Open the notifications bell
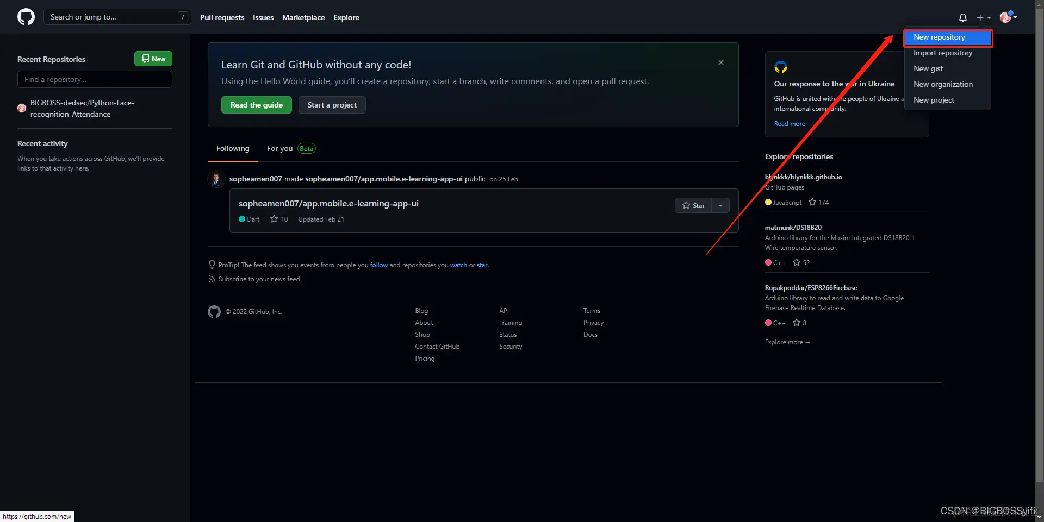 pos(962,17)
